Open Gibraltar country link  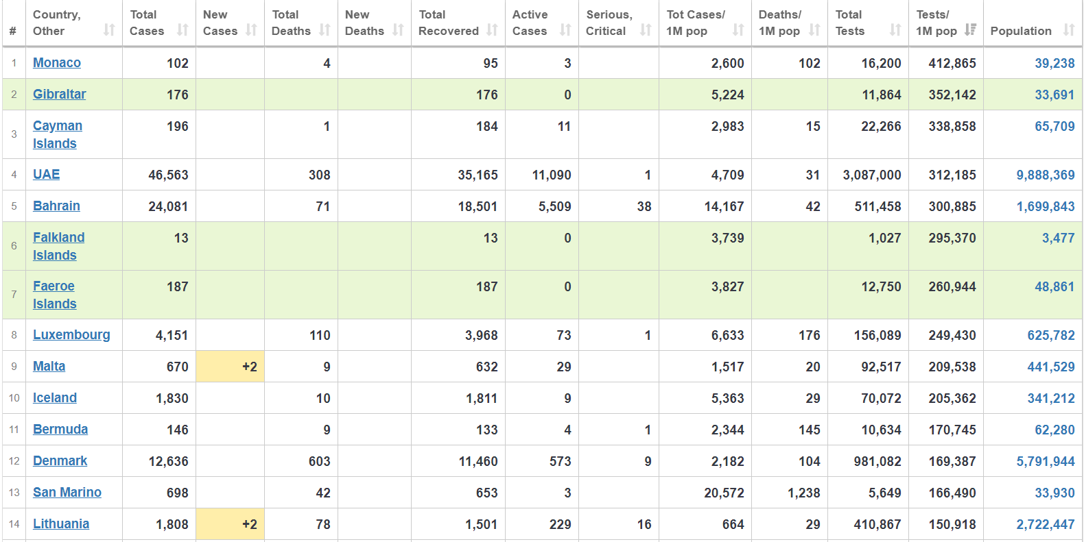(x=60, y=94)
